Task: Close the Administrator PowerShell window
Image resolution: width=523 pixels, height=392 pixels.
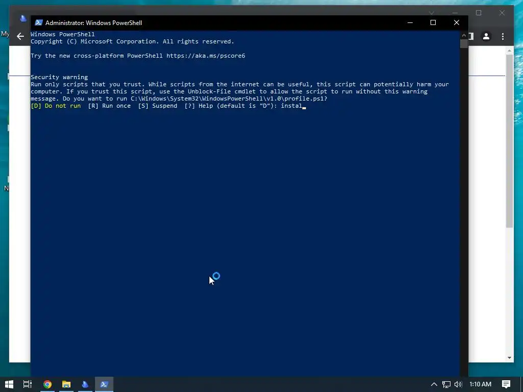Action: tap(456, 22)
